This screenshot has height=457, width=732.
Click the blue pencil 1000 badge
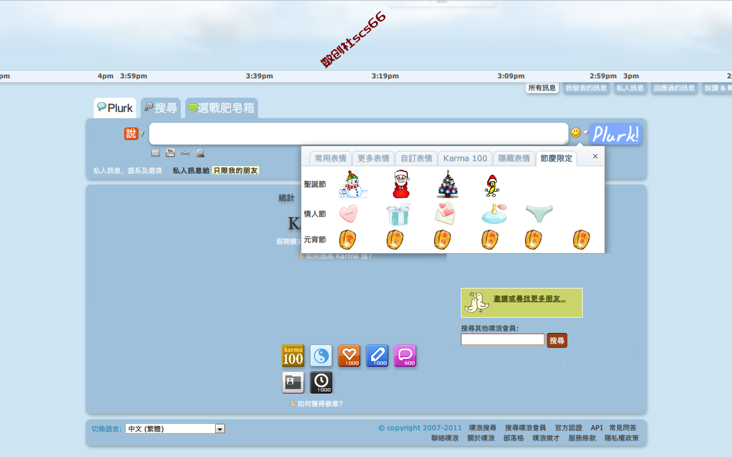pyautogui.click(x=377, y=356)
